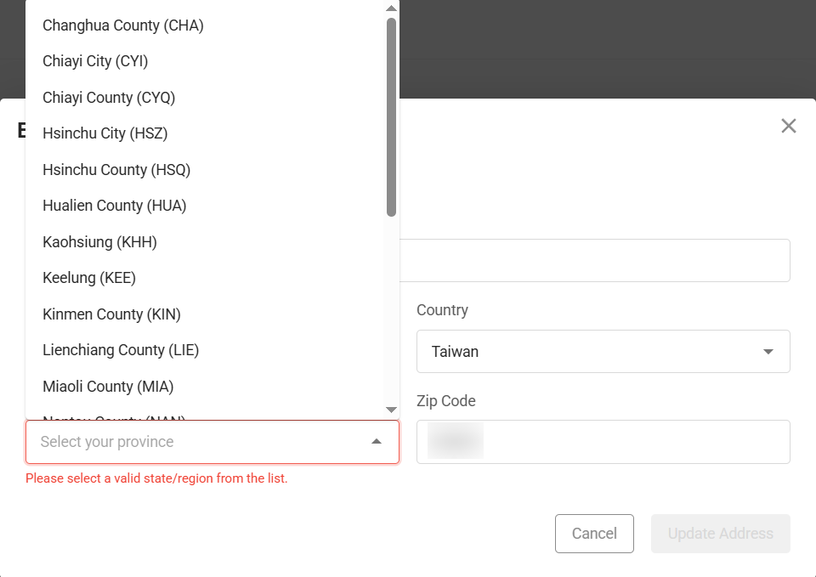The image size is (816, 577).
Task: Select Hsinchu City (HSZ) entry
Action: coord(105,133)
